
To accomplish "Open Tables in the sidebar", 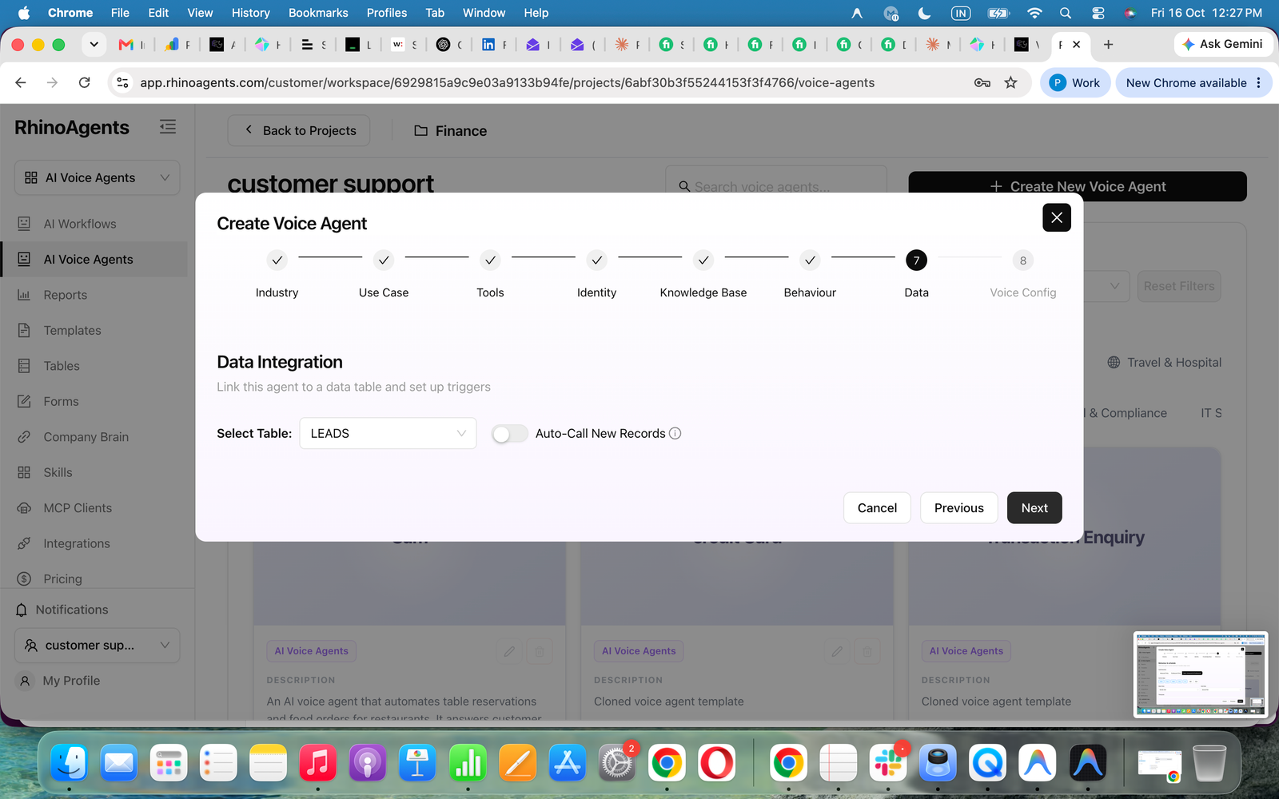I will click(62, 366).
